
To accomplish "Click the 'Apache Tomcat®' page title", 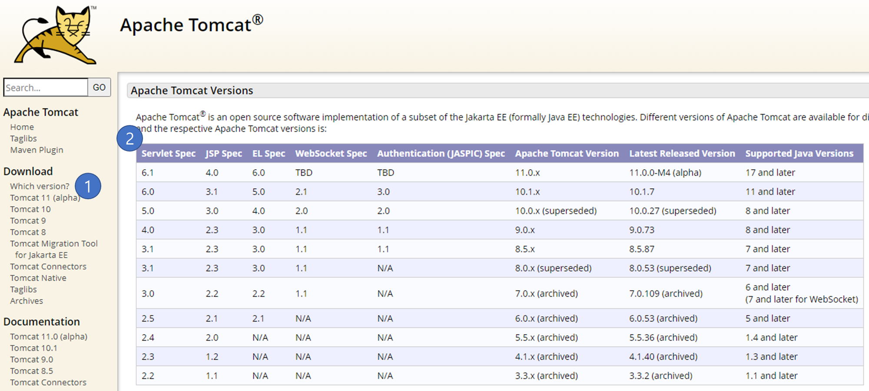I will coord(192,24).
